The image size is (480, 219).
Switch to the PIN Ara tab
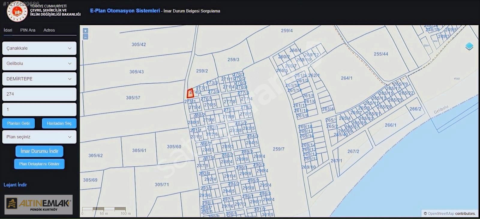28,30
